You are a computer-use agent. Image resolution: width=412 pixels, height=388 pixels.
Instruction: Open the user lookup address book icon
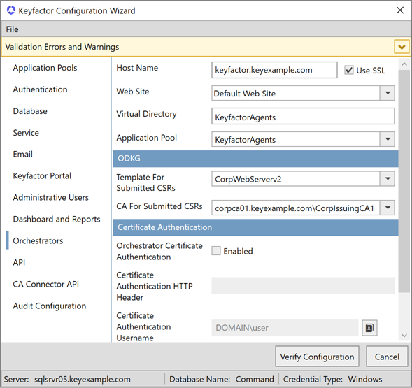369,328
